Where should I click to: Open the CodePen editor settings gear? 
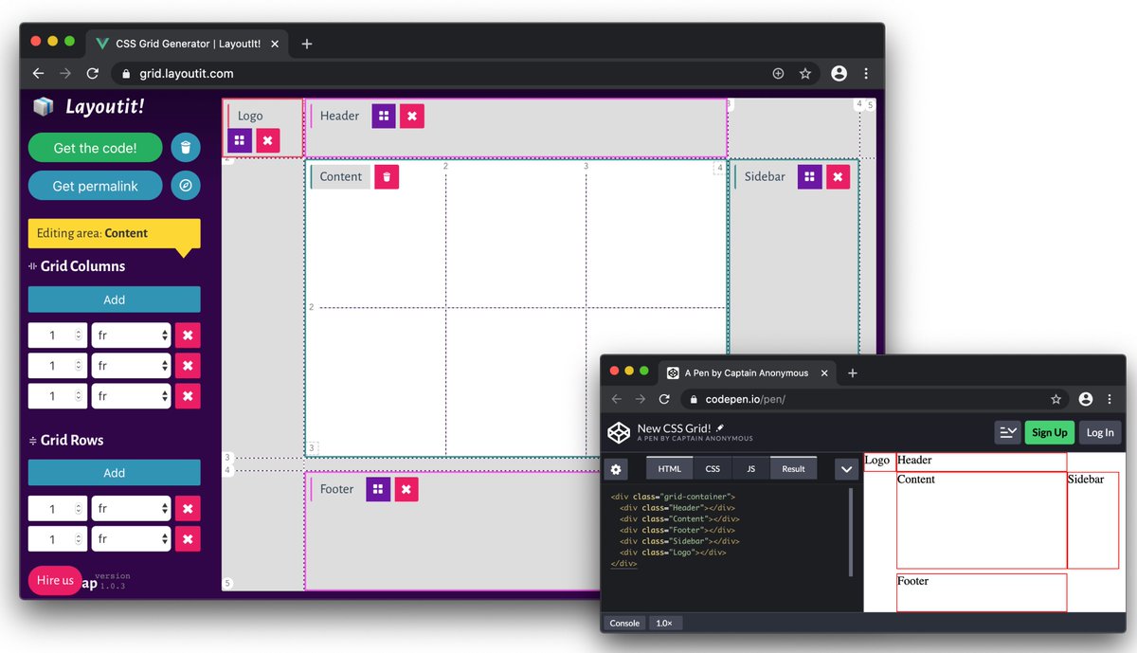point(616,469)
